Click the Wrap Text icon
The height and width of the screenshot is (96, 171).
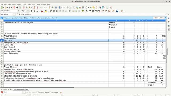pyautogui.click(x=70, y=11)
